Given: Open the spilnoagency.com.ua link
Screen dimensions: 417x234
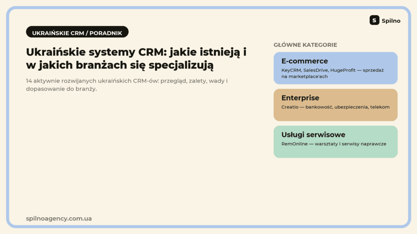Looking at the screenshot, I should pos(59,218).
